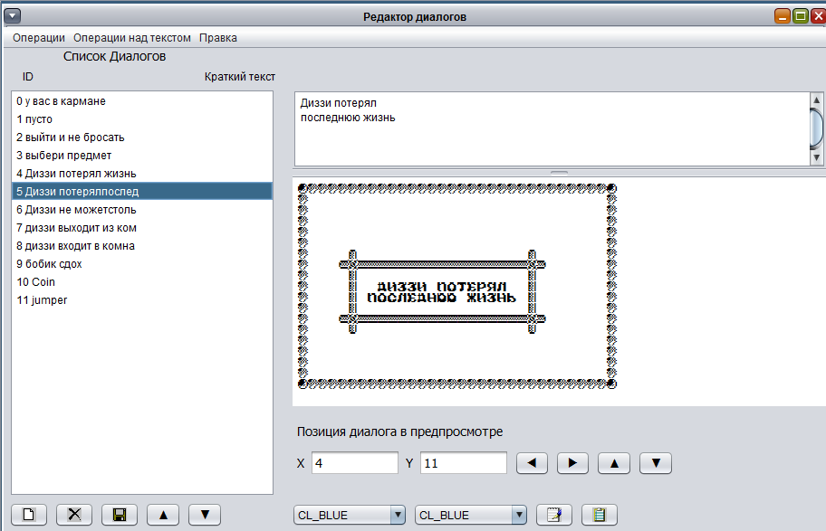Open the second CL_BLUE color dropdown

click(471, 515)
